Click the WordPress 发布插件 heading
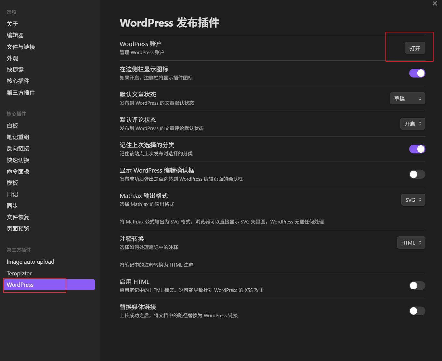Screen dimensions: 442x361 click(169, 23)
